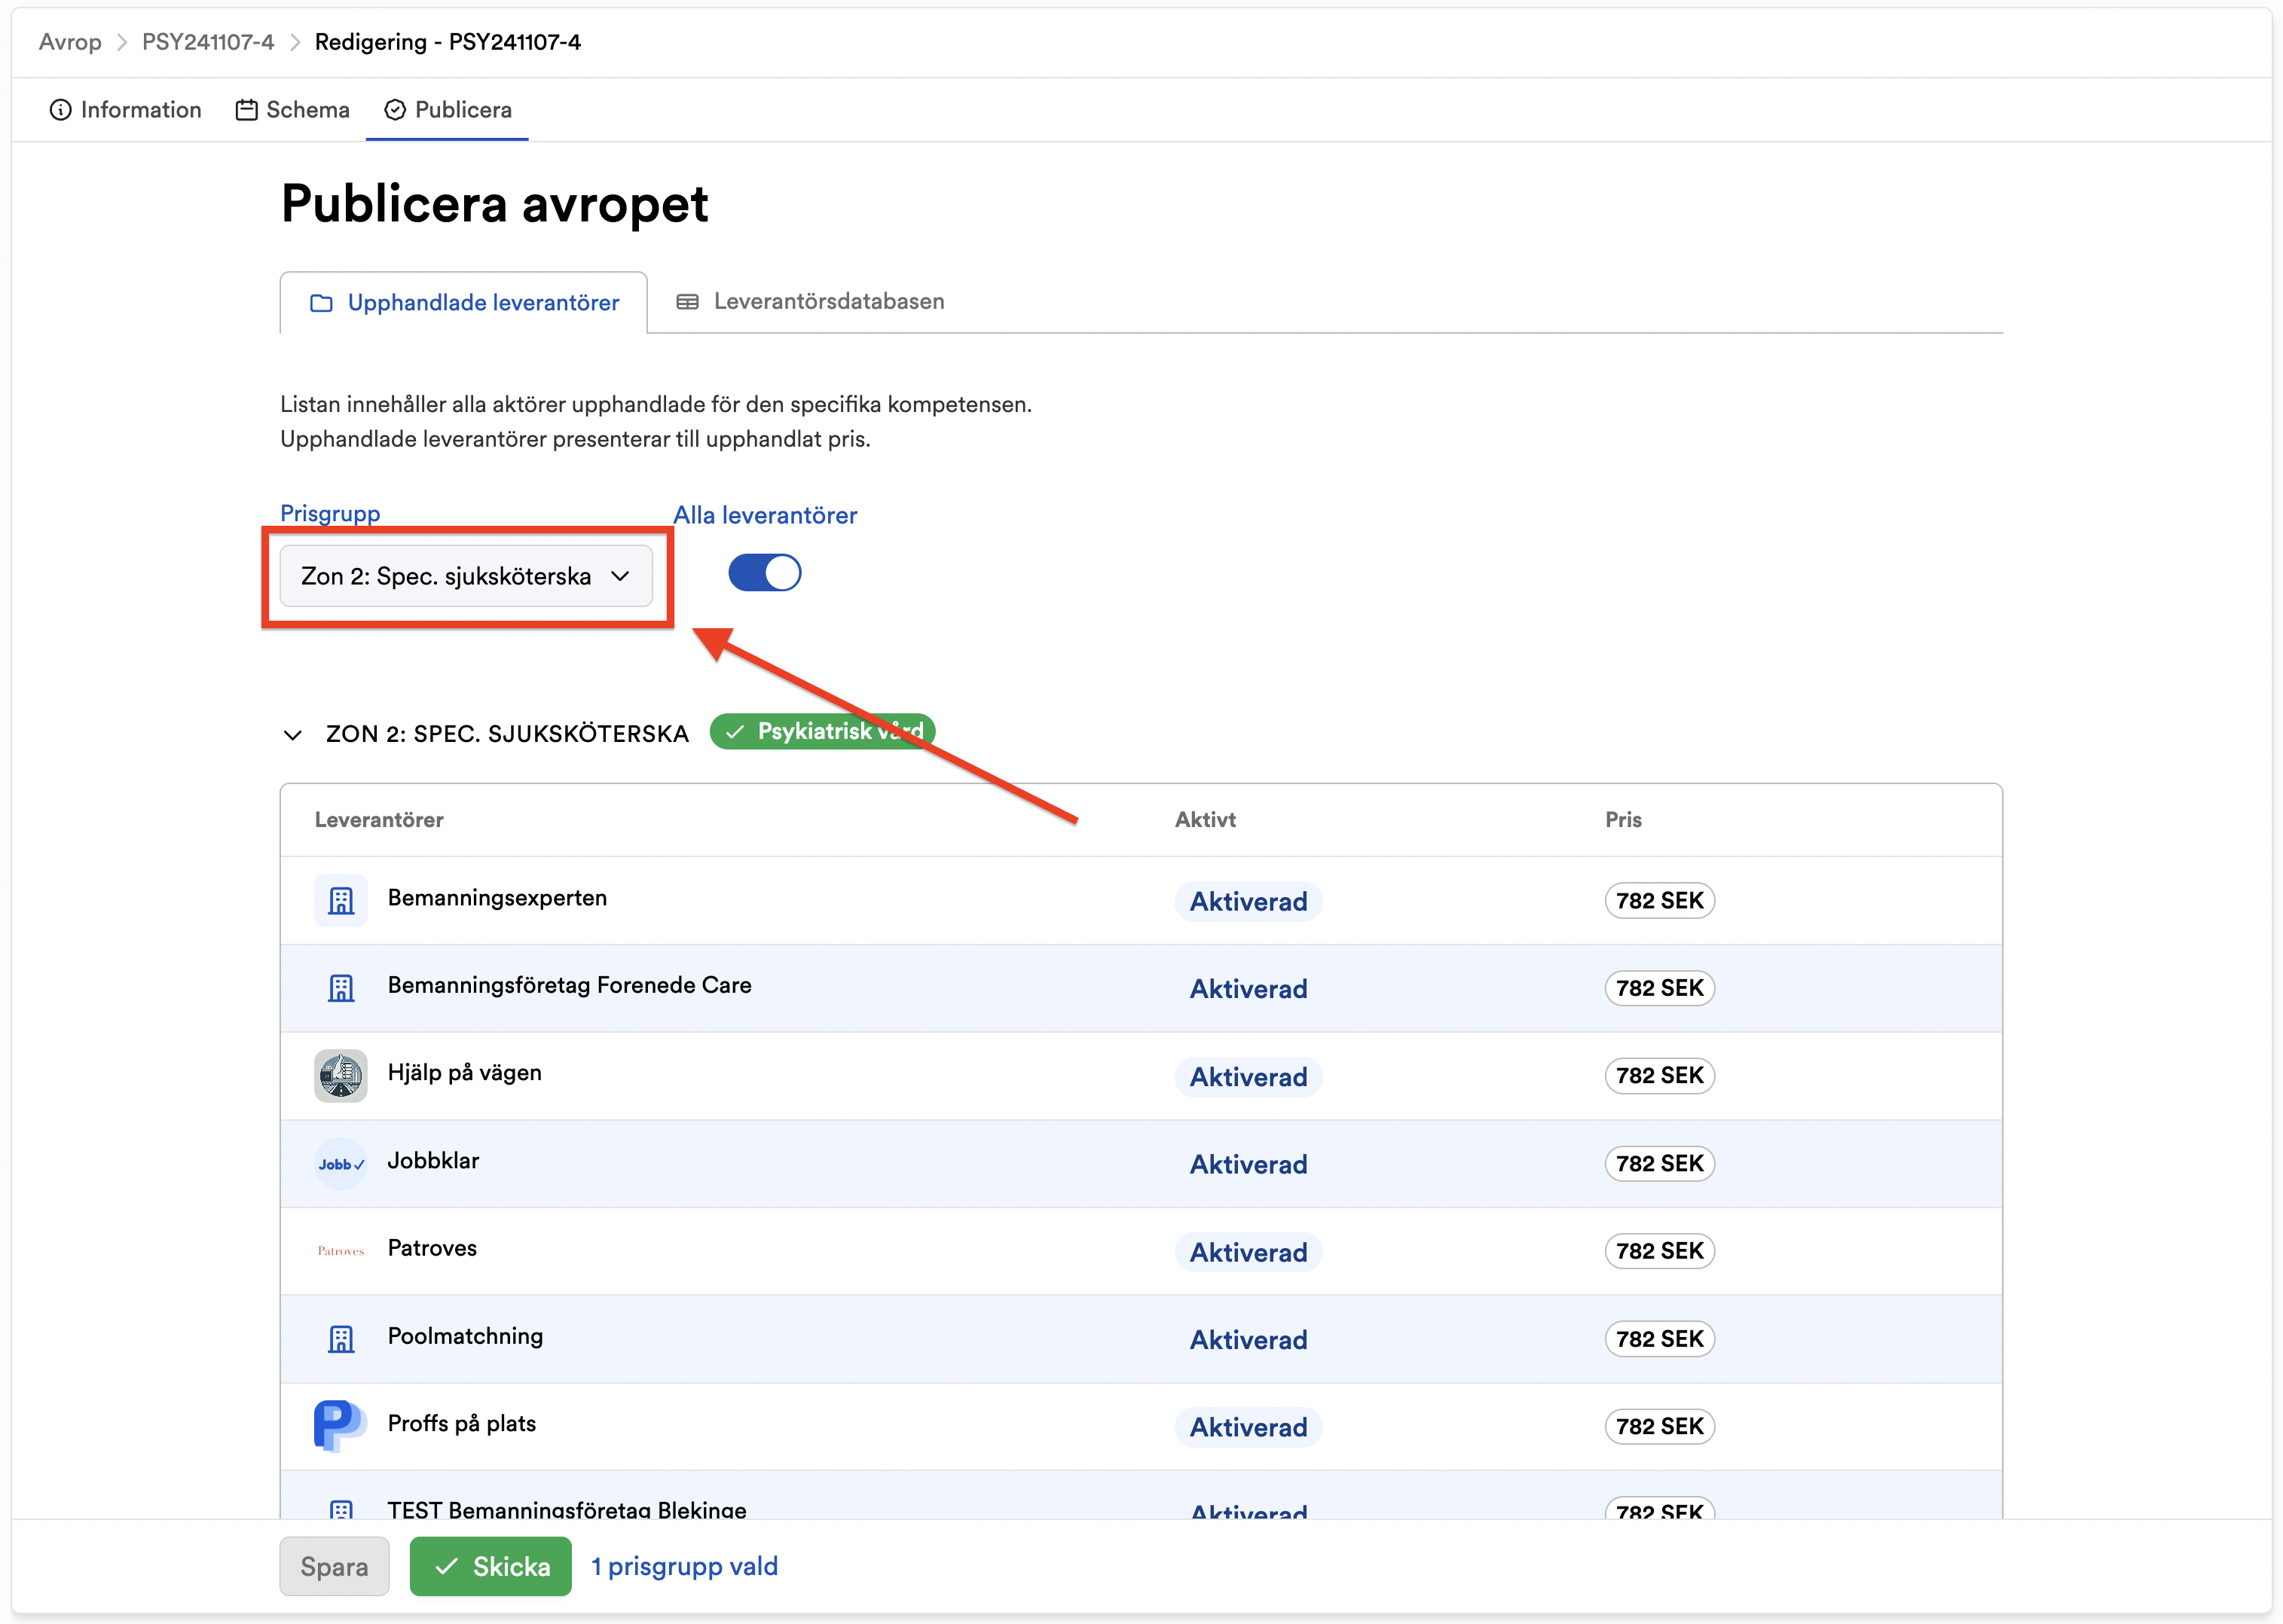This screenshot has width=2283, height=1624.
Task: Click the 782 SEK price for Jobbklar
Action: 1659,1163
